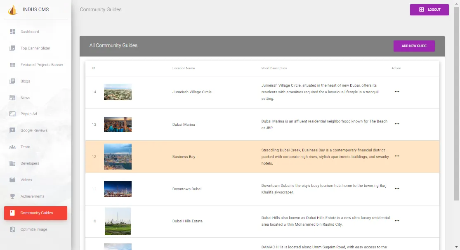Click the INDUS CMS brand title
This screenshot has height=250, width=460.
click(36, 9)
